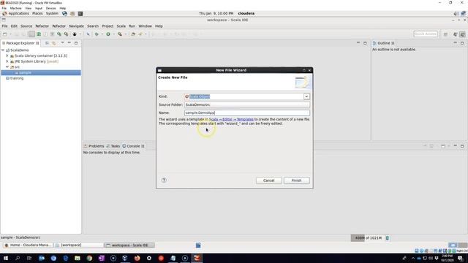Image resolution: width=468 pixels, height=263 pixels.
Task: Switch to the Scala perspective icon
Action: coord(462,34)
